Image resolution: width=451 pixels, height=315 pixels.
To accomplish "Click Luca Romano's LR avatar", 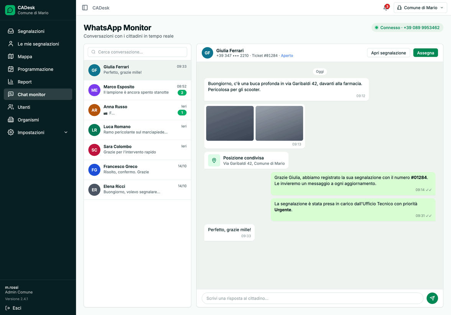I will click(x=94, y=130).
